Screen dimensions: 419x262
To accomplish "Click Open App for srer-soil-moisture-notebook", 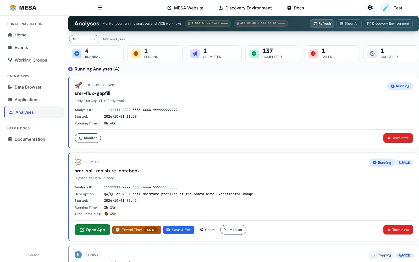I will click(92, 230).
